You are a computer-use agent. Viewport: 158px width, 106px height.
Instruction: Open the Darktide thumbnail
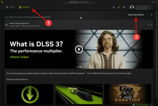[x=128, y=94]
